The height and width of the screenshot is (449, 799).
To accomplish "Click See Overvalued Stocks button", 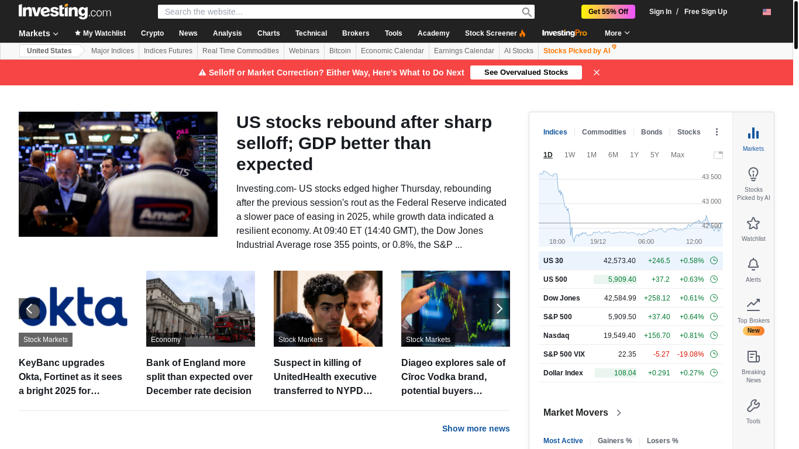I will point(526,72).
